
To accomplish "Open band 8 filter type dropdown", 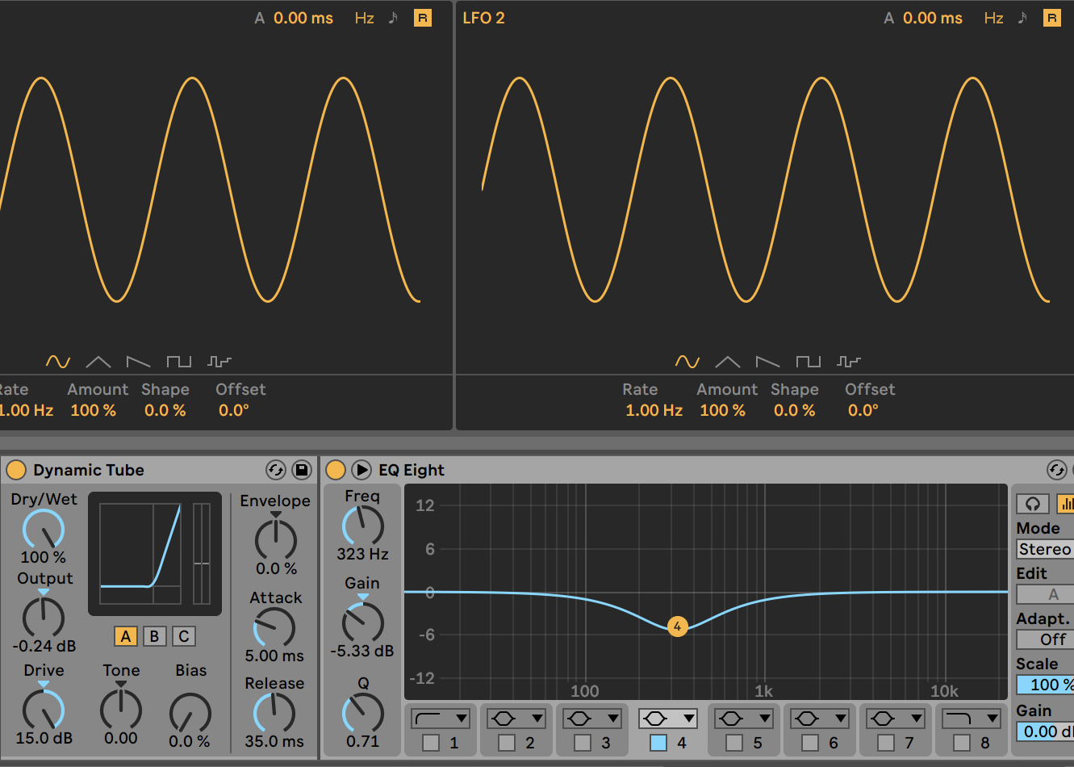I will coord(970,719).
